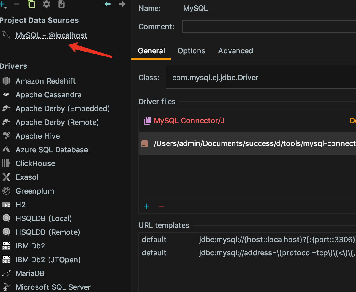Click the Amazon Redshift driver icon

pos(6,81)
